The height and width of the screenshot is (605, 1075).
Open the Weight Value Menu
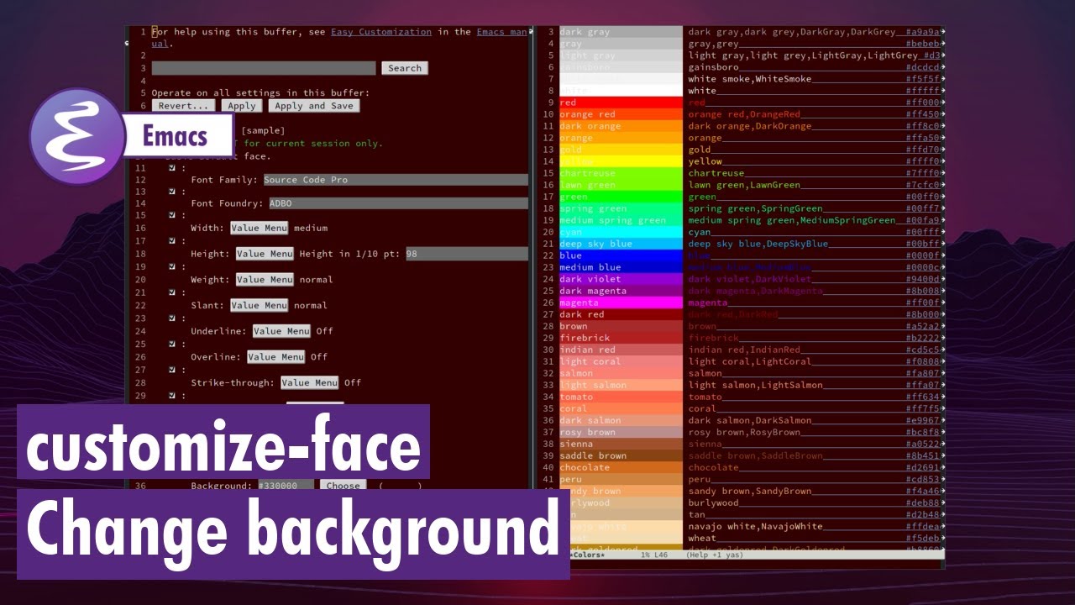(264, 280)
